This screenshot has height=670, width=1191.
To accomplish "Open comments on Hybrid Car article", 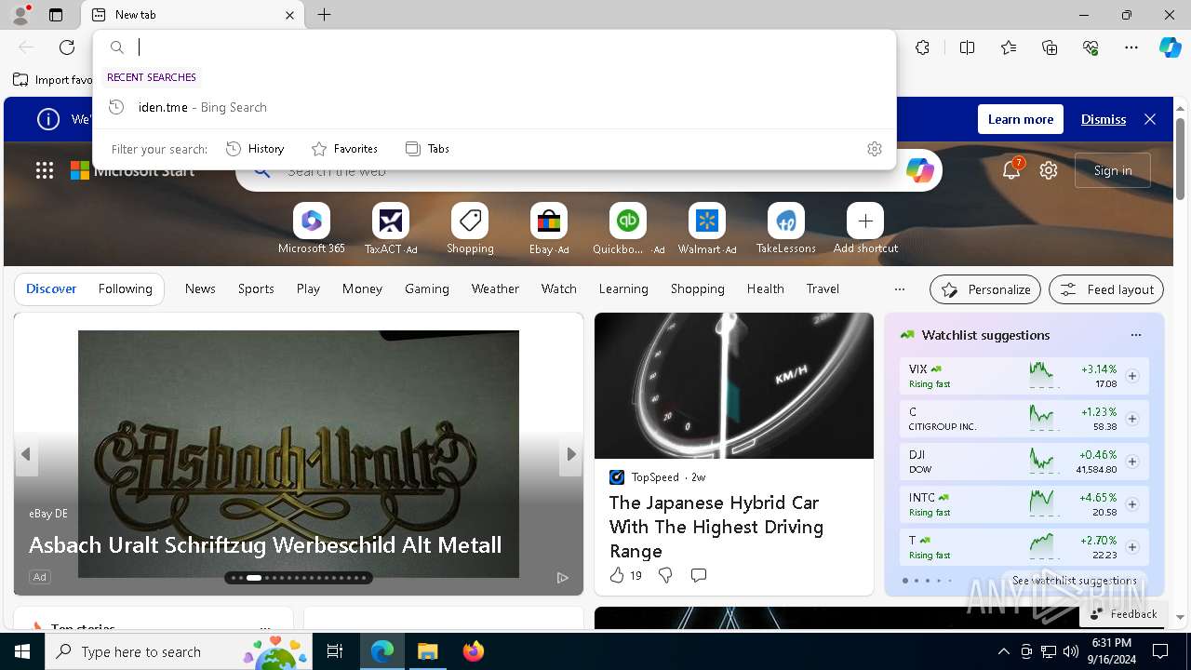I will pyautogui.click(x=699, y=576).
